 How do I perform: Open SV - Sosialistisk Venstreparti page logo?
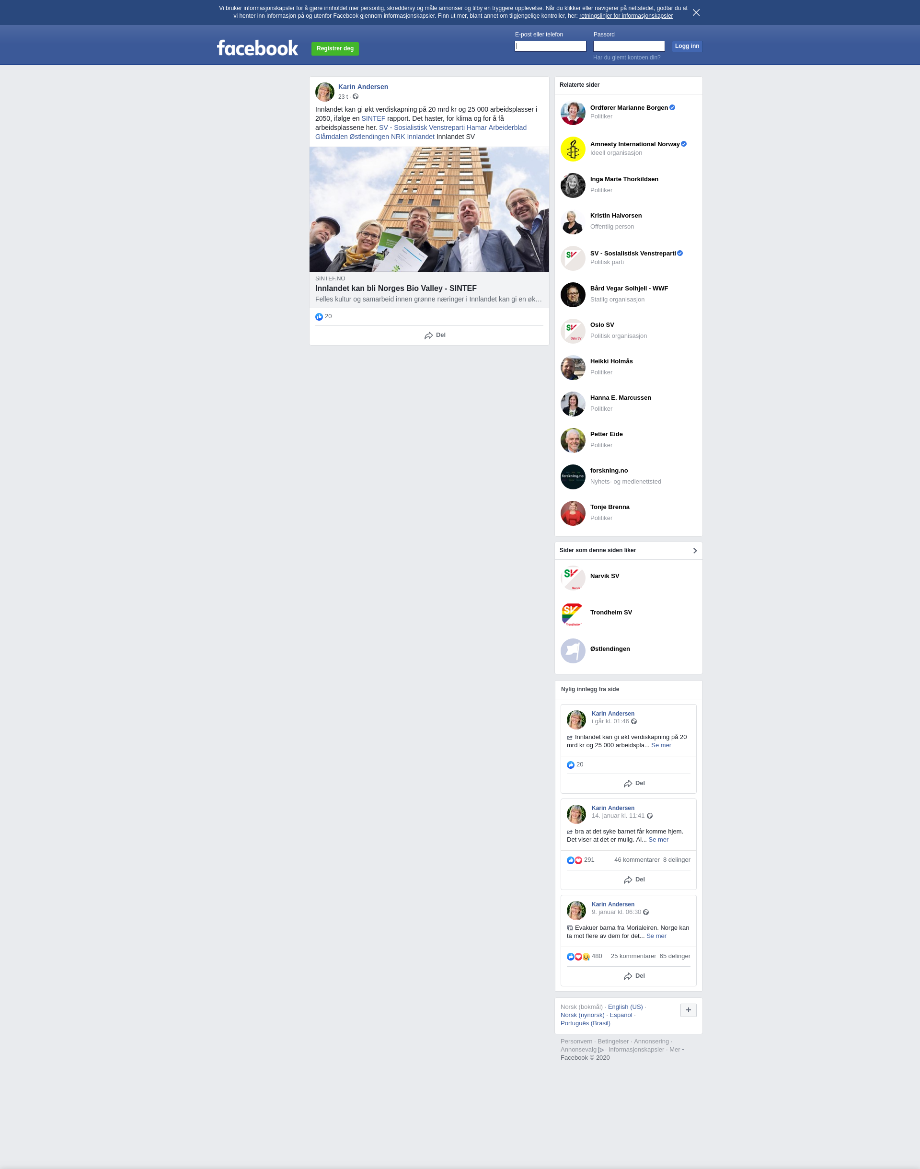click(573, 259)
